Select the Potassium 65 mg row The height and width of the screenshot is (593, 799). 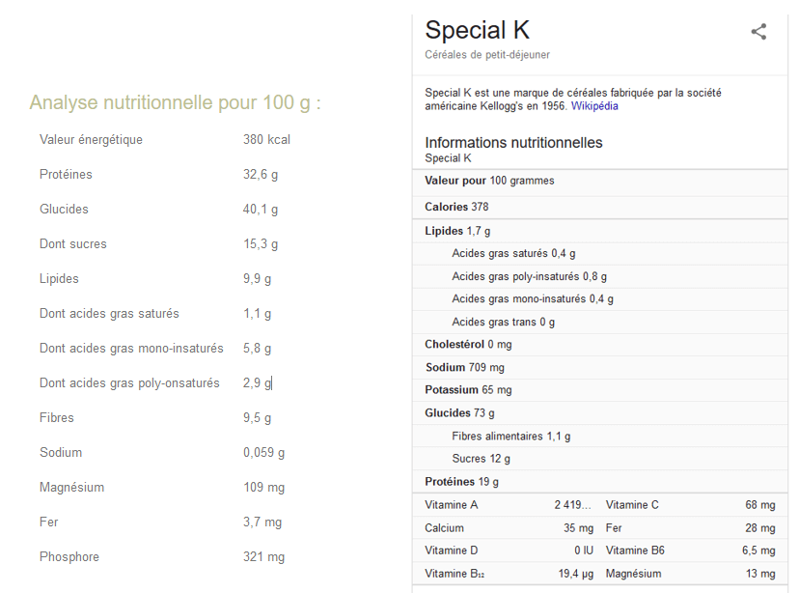[x=600, y=390]
